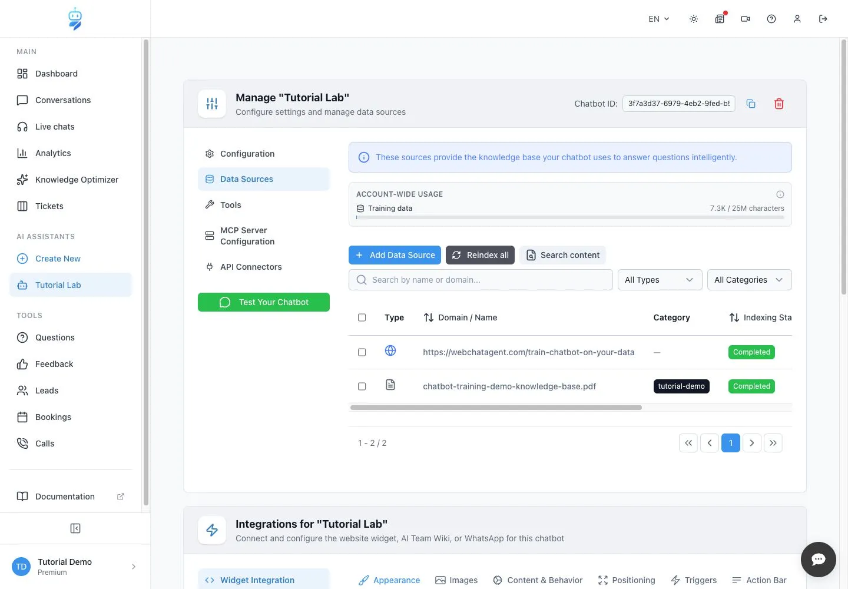
Task: Click the Chatbot ID text field
Action: point(678,104)
